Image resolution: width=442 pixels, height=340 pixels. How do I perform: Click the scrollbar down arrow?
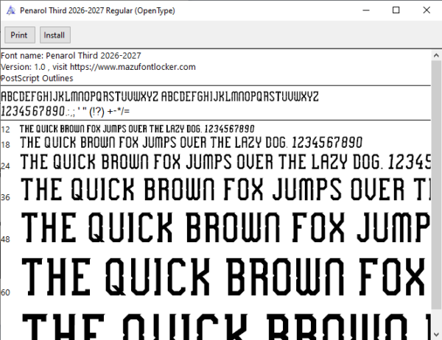point(436,334)
